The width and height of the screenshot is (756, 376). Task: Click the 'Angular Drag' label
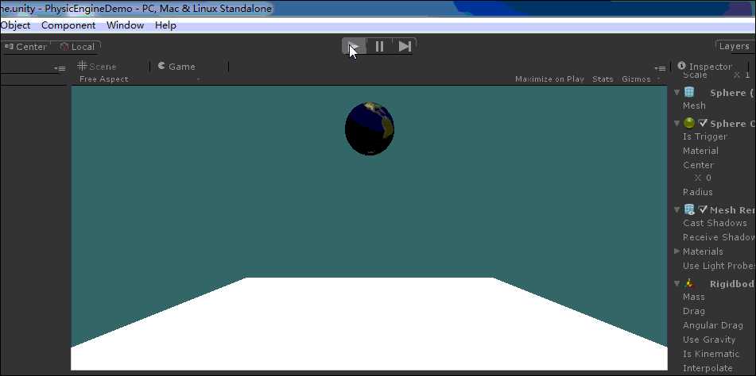point(713,325)
